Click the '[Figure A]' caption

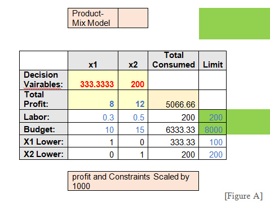[244, 196]
